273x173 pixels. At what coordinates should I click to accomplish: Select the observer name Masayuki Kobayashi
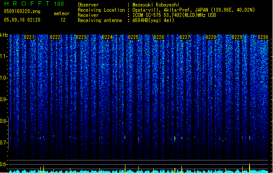(156, 5)
